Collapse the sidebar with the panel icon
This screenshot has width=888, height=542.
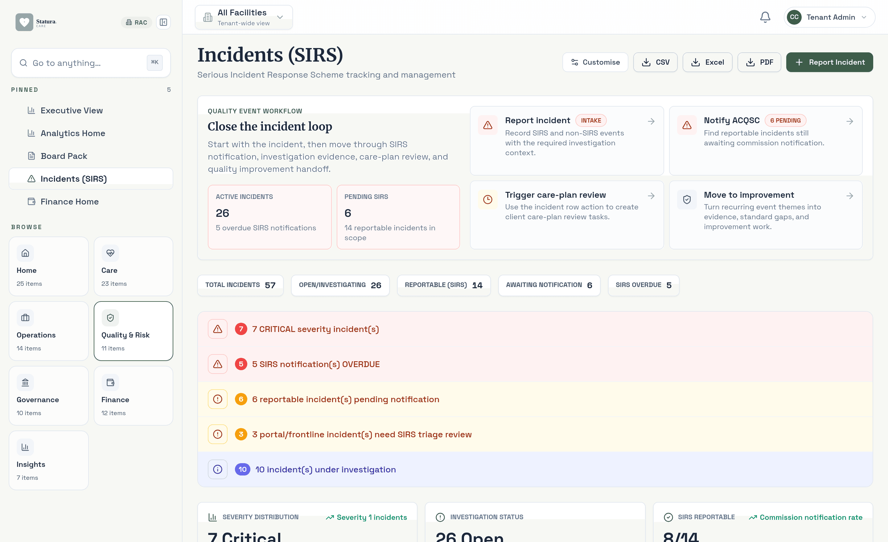tap(163, 22)
